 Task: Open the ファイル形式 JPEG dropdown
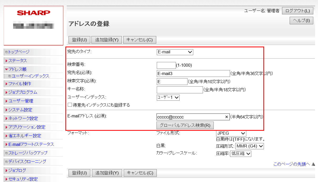point(231,133)
